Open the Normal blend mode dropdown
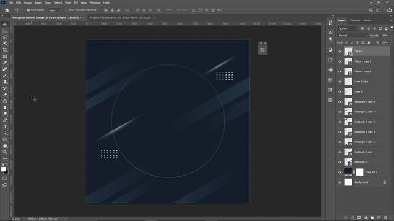The width and height of the screenshot is (394, 221). tap(353, 36)
